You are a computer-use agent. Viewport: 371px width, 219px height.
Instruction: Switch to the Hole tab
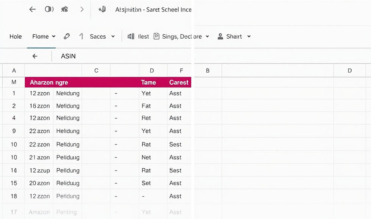(16, 36)
